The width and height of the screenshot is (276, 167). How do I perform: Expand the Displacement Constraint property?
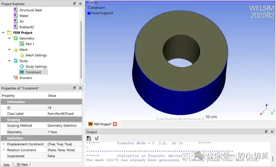pos(3,144)
